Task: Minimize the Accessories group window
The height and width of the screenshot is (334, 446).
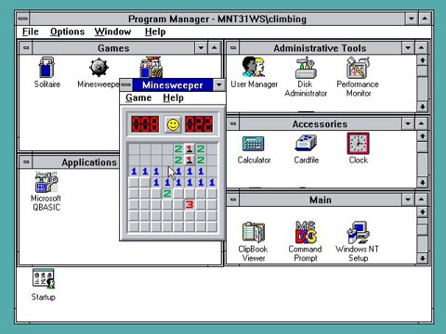Action: 408,124
